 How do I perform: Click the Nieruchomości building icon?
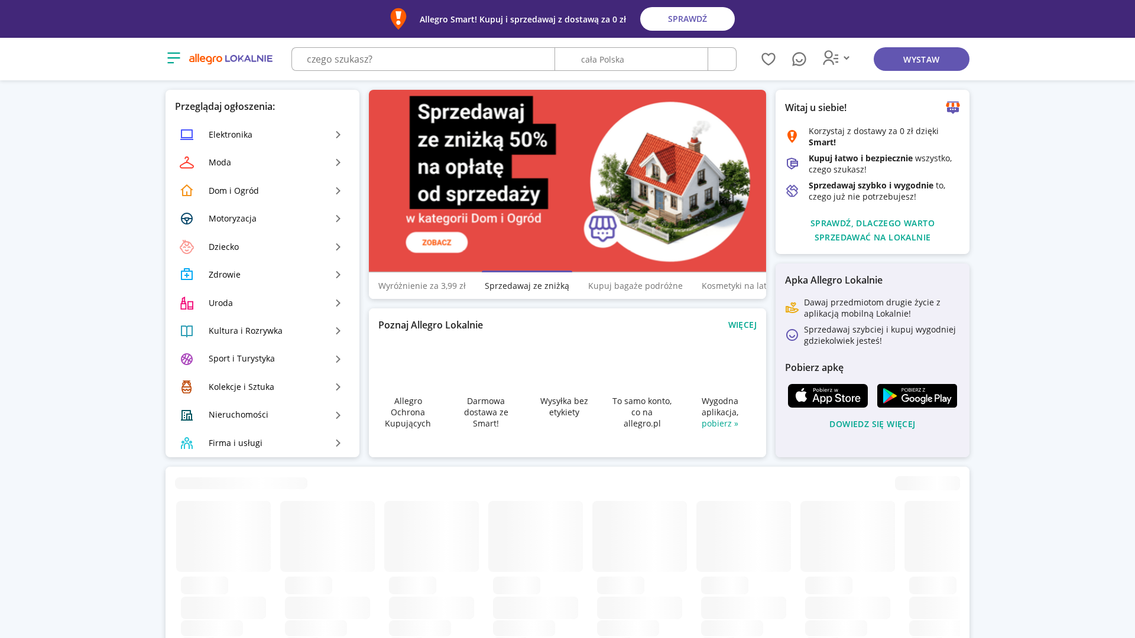[187, 415]
